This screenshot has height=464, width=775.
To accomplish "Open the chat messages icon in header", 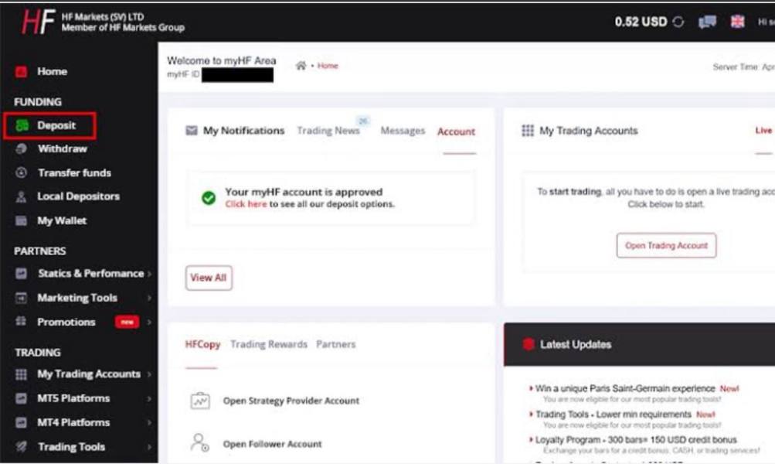I will point(707,22).
